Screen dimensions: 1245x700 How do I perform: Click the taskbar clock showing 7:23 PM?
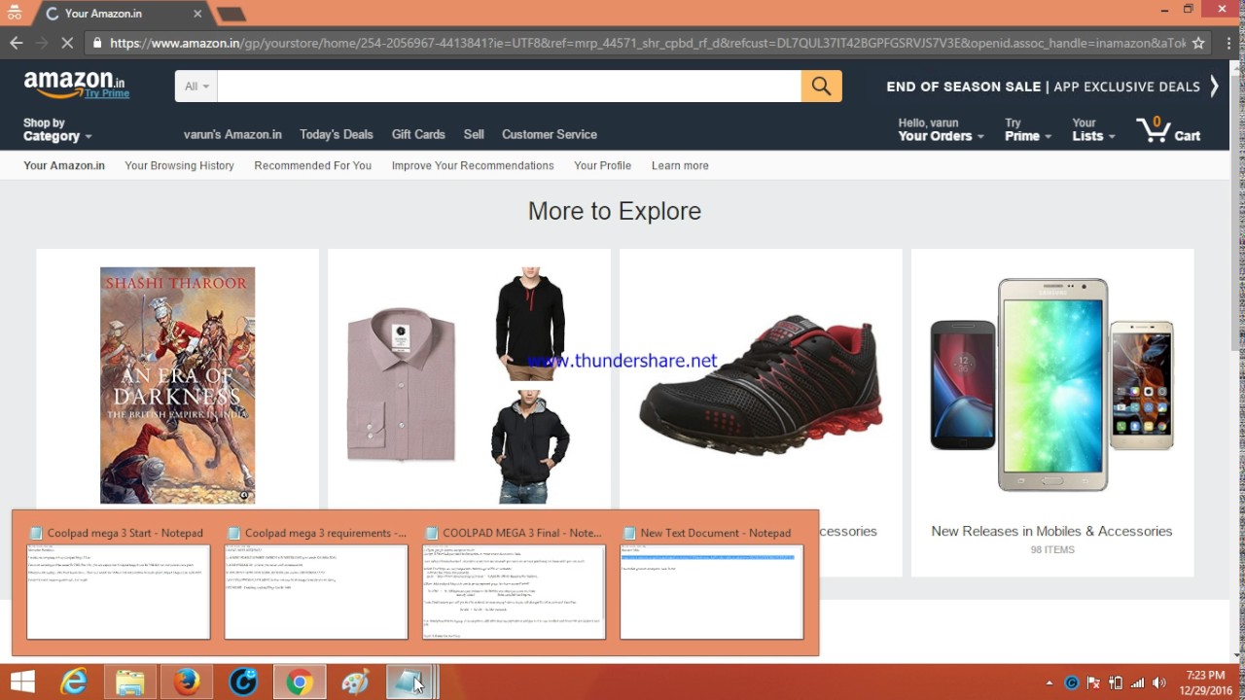[x=1205, y=682]
